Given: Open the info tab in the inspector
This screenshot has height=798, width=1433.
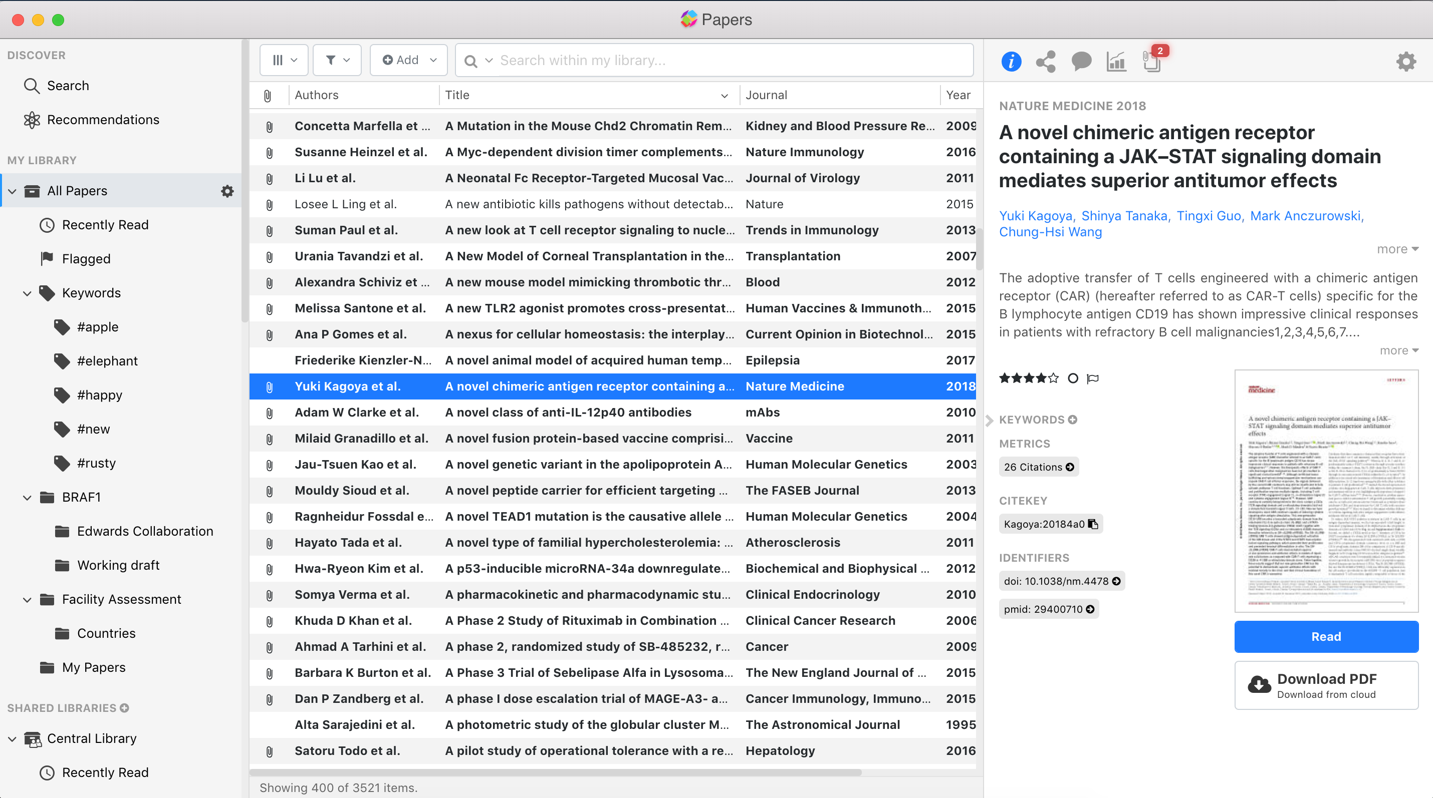Looking at the screenshot, I should pos(1011,61).
